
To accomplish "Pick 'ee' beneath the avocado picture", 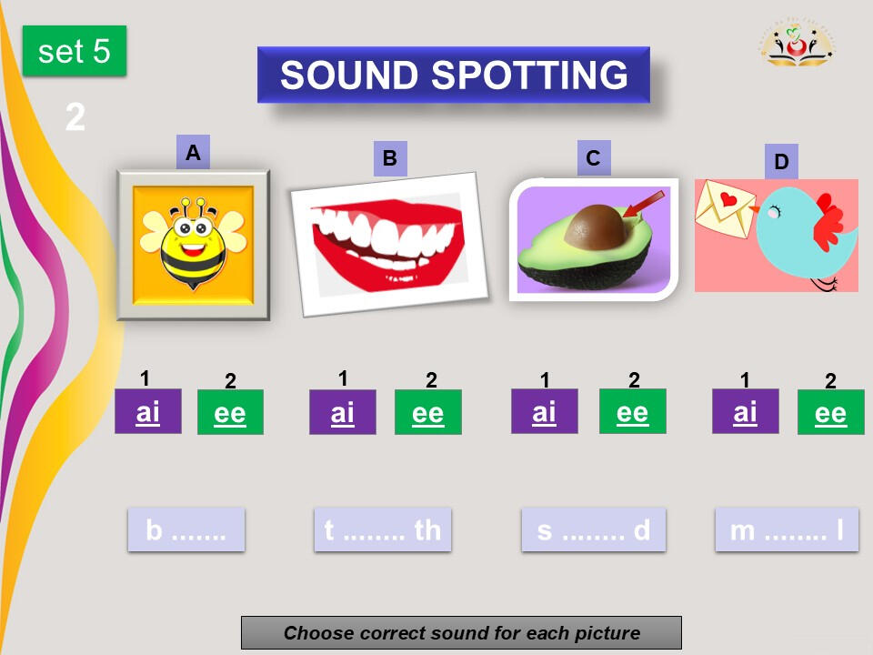I will 632,411.
